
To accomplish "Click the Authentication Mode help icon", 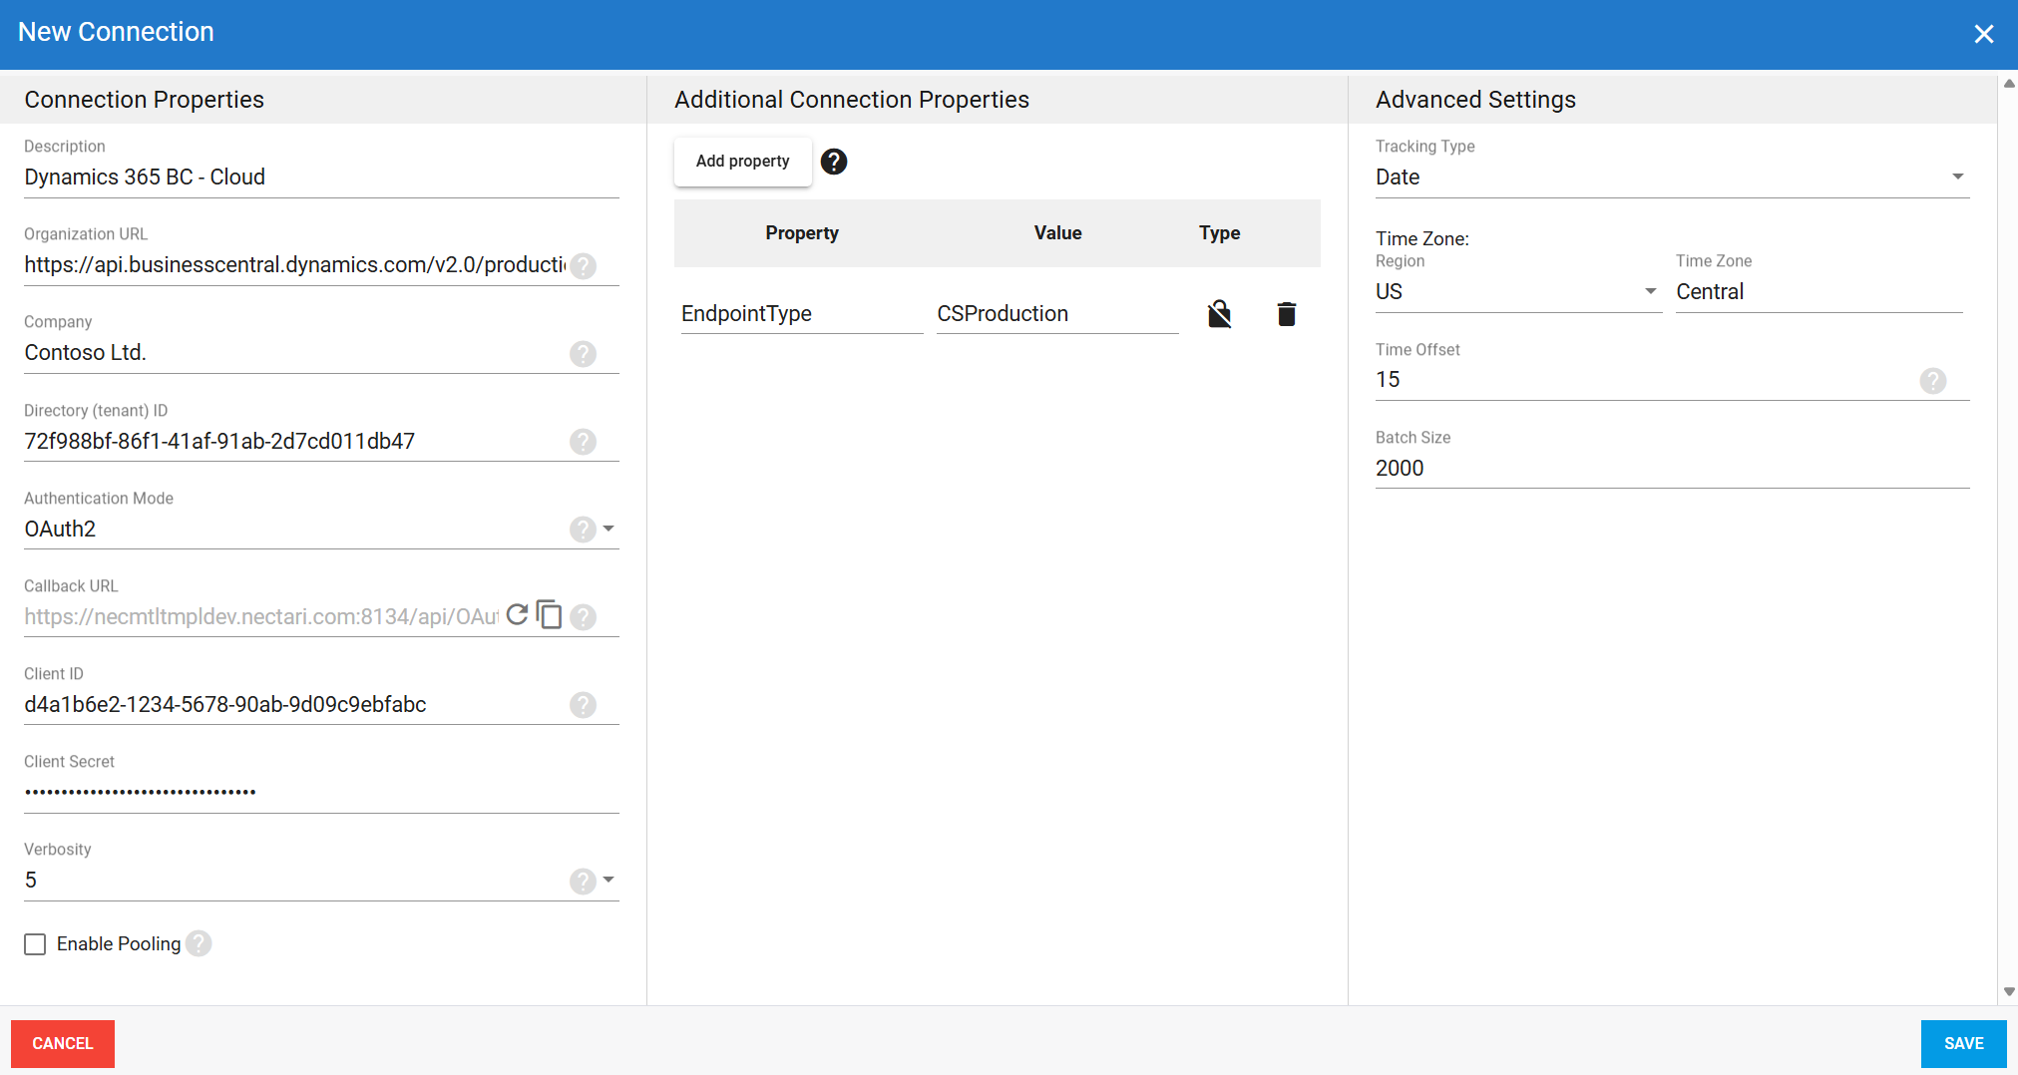I will (x=584, y=530).
